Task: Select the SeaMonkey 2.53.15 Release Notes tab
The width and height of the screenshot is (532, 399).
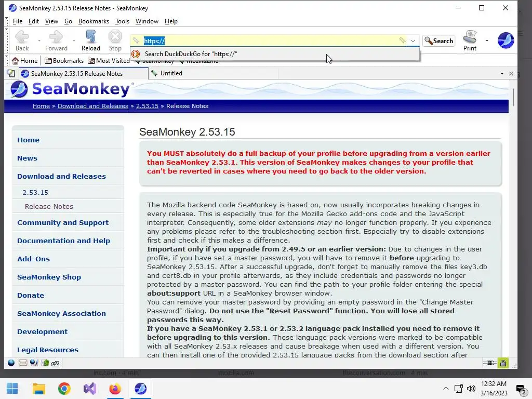Action: [x=84, y=73]
